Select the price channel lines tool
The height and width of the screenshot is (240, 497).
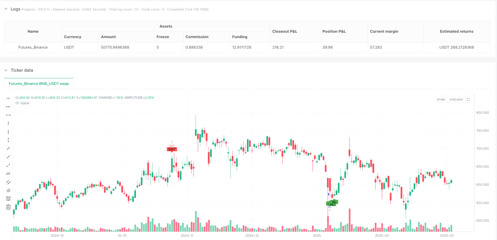click(x=8, y=190)
